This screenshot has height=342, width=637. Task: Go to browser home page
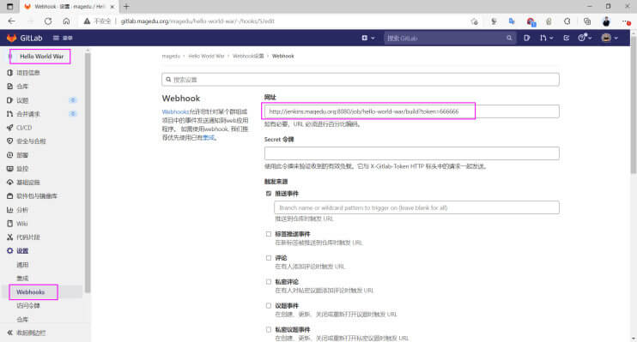coord(66,21)
